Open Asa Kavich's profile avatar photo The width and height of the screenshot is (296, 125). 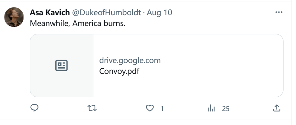tap(14, 17)
